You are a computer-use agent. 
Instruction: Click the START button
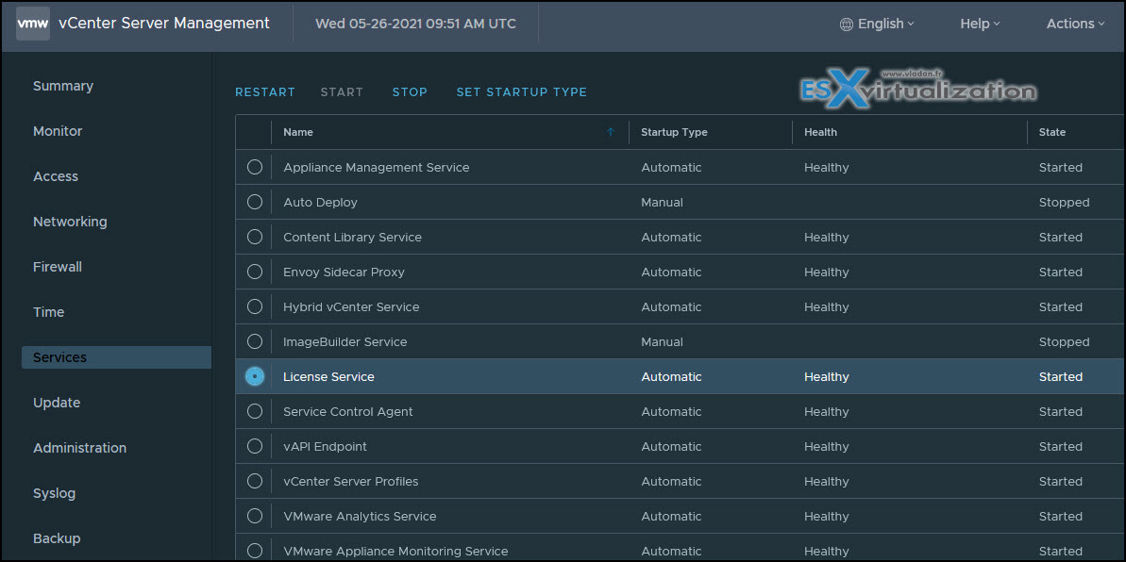tap(342, 91)
